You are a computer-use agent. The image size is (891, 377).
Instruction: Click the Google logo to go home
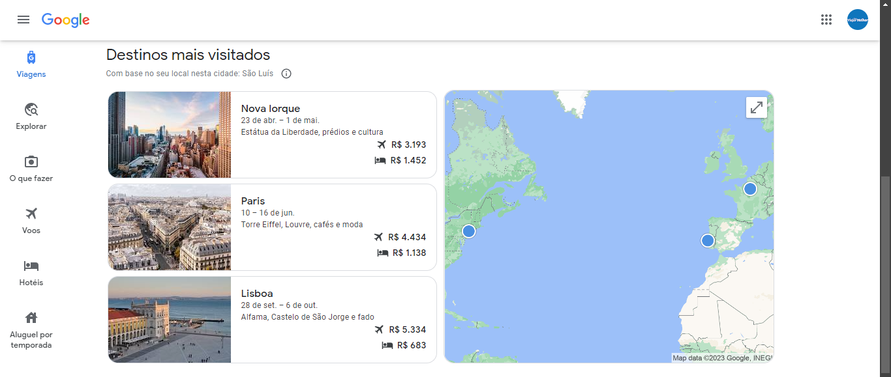pyautogui.click(x=65, y=20)
